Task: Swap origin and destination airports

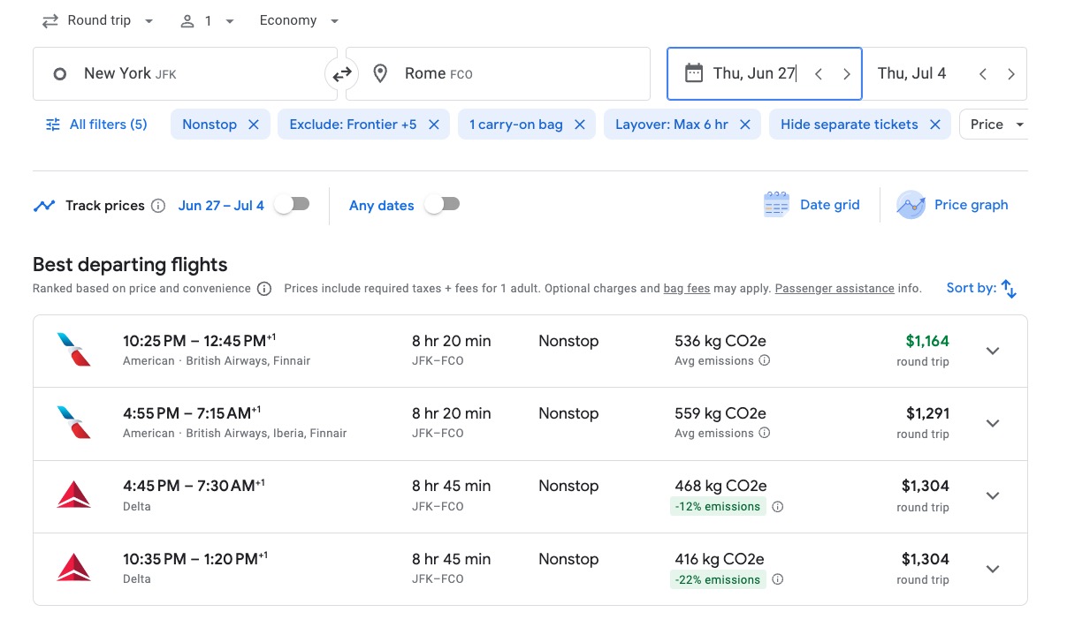Action: pyautogui.click(x=341, y=74)
